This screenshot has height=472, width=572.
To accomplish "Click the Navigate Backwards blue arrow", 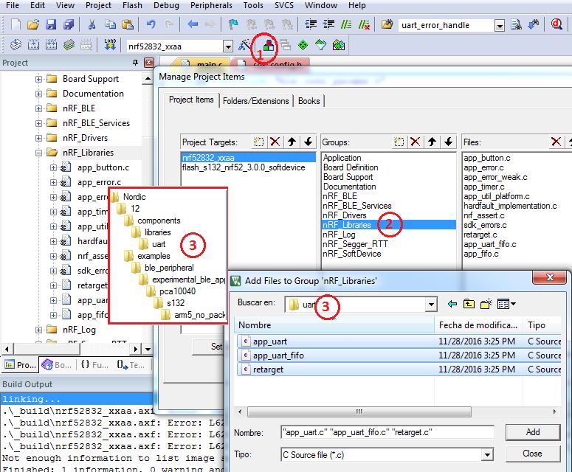I will 192,25.
